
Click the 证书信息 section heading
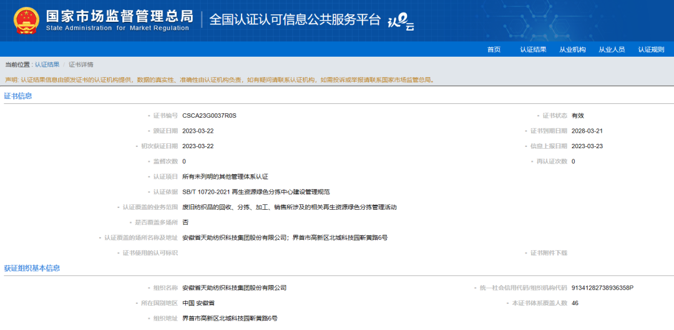[x=18, y=96]
